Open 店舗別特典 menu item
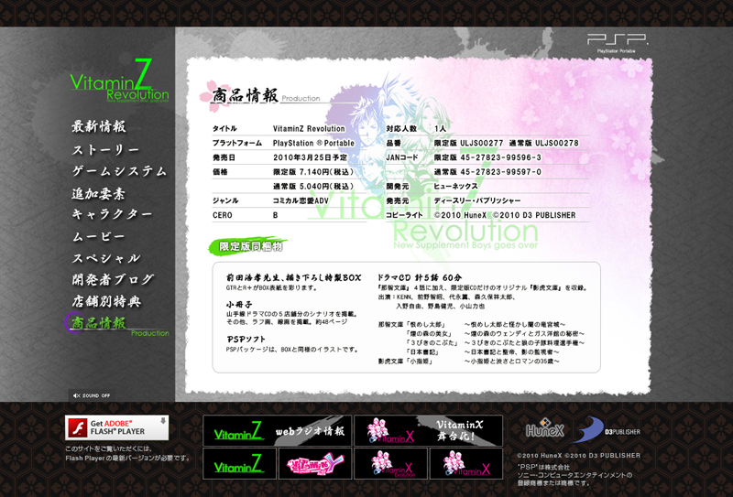 click(105, 301)
